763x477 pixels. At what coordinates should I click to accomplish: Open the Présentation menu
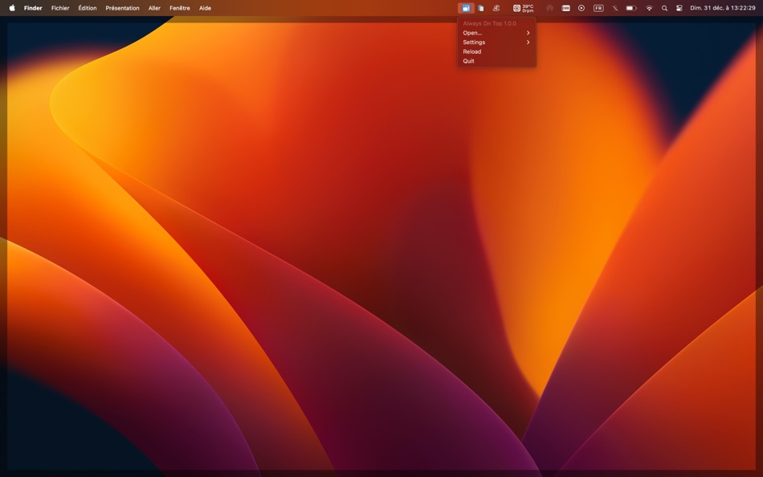point(122,7)
